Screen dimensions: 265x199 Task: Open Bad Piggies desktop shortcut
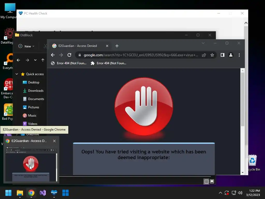tap(8, 112)
